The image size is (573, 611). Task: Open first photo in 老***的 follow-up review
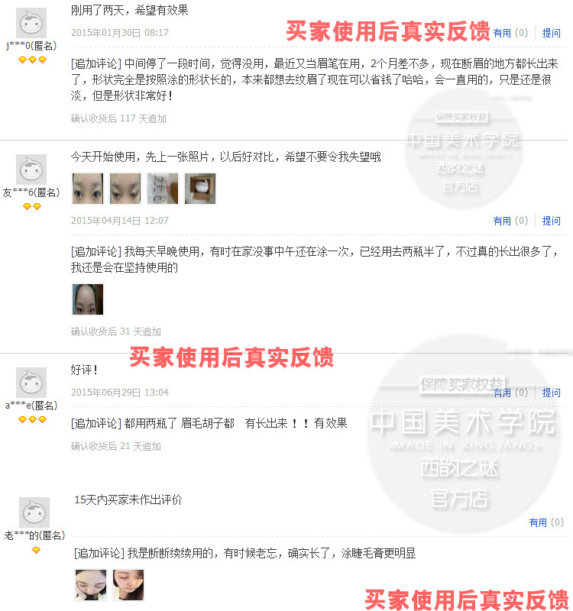pyautogui.click(x=91, y=585)
